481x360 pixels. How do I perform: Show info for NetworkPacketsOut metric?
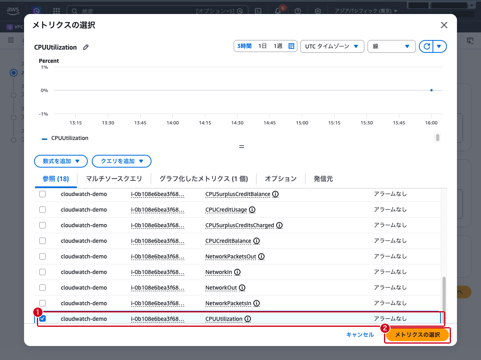click(x=261, y=256)
